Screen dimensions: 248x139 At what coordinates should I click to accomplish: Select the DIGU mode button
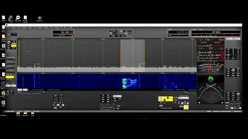tap(233, 76)
